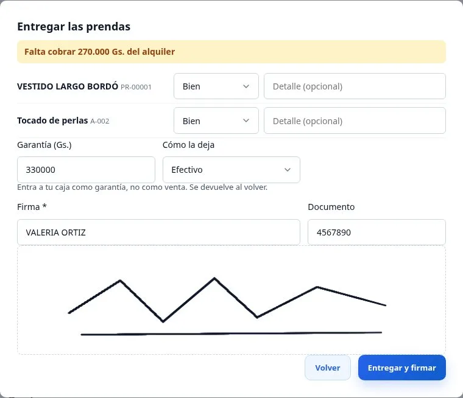Image resolution: width=463 pixels, height=398 pixels.
Task: Click the guarantee helper text below Garantía
Action: 143,187
